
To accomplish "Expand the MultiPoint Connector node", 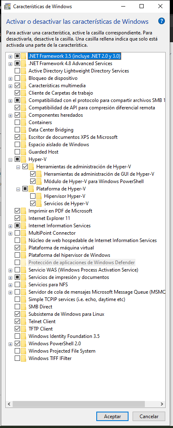I will click(x=10, y=233).
